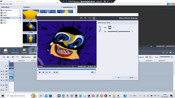Open the Video Effects tab
The height and width of the screenshot is (98, 175).
pos(33,51)
